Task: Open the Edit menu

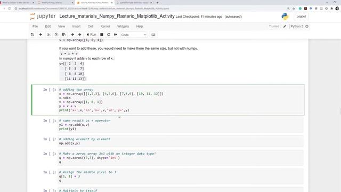Action: [48, 26]
